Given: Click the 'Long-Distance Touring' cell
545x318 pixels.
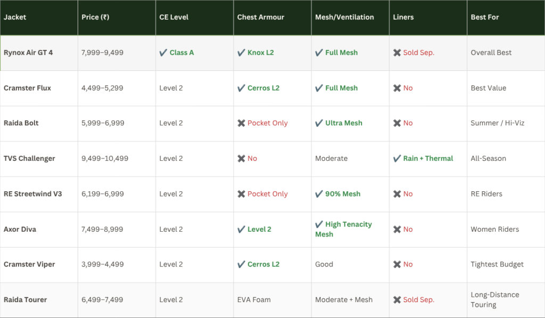Looking at the screenshot, I should 495,299.
